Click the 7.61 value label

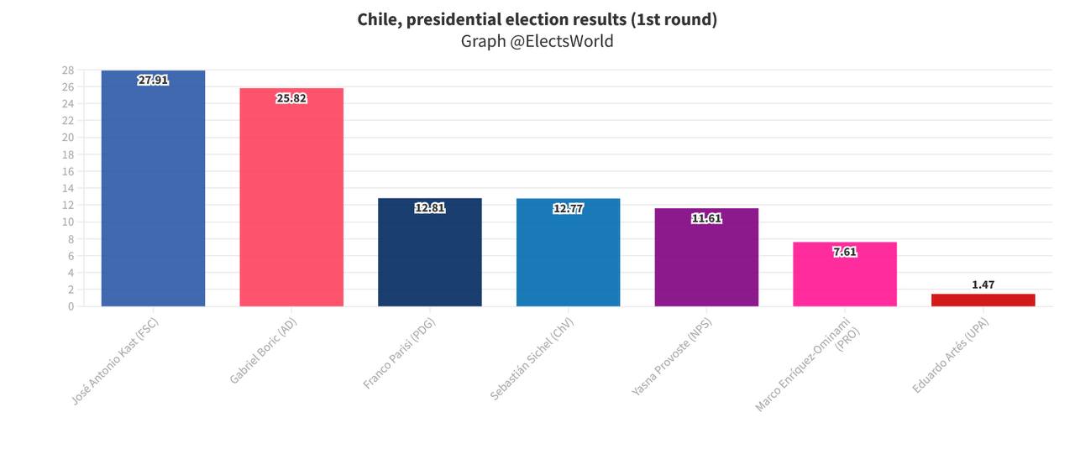coord(845,252)
